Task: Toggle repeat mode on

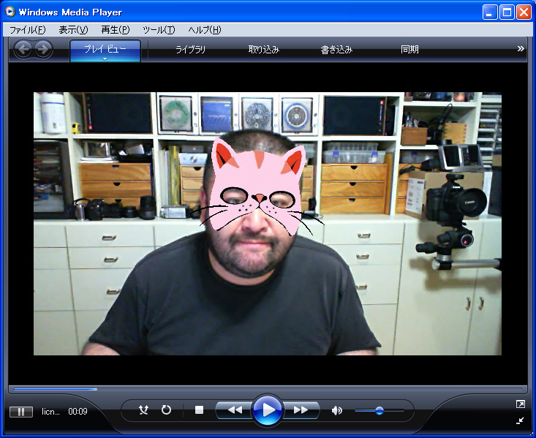Action: pyautogui.click(x=166, y=410)
